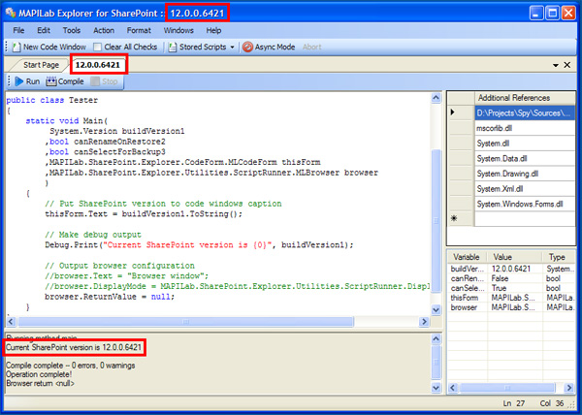Click the browser.ReturnValue code line
The height and width of the screenshot is (415, 582).
[x=110, y=297]
